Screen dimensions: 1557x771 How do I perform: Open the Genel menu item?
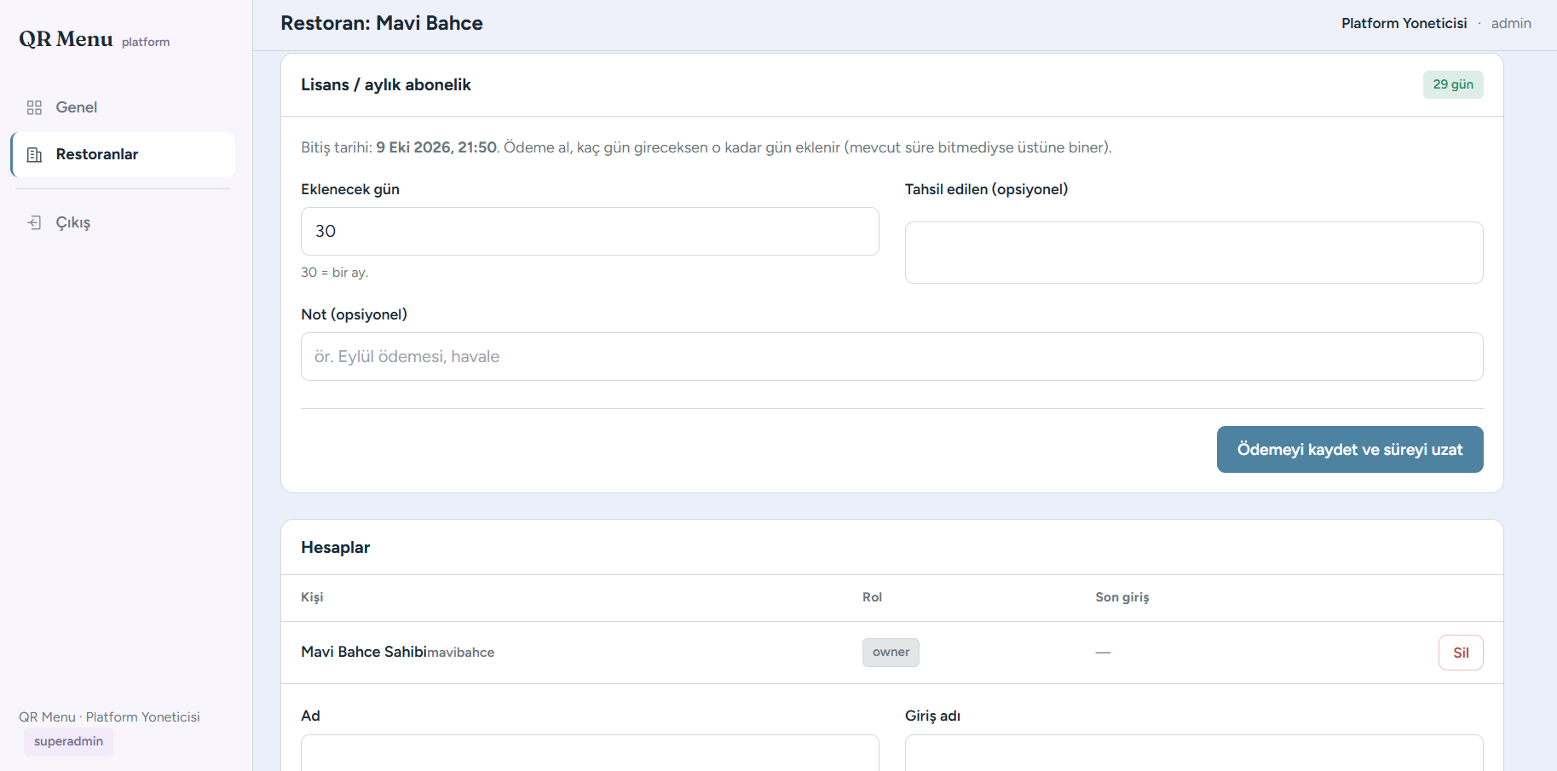click(123, 107)
